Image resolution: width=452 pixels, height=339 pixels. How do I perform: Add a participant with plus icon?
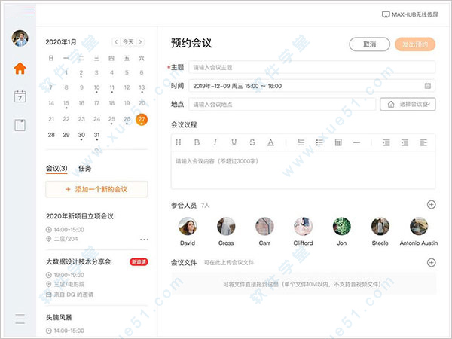[431, 205]
